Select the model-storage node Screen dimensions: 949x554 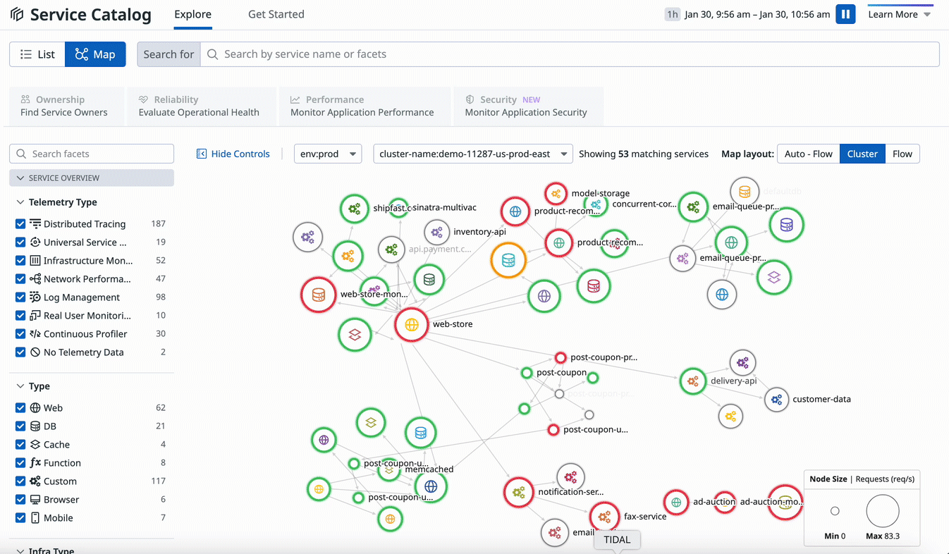(x=556, y=193)
